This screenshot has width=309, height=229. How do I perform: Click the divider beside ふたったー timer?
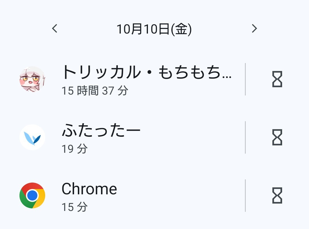tap(245, 137)
